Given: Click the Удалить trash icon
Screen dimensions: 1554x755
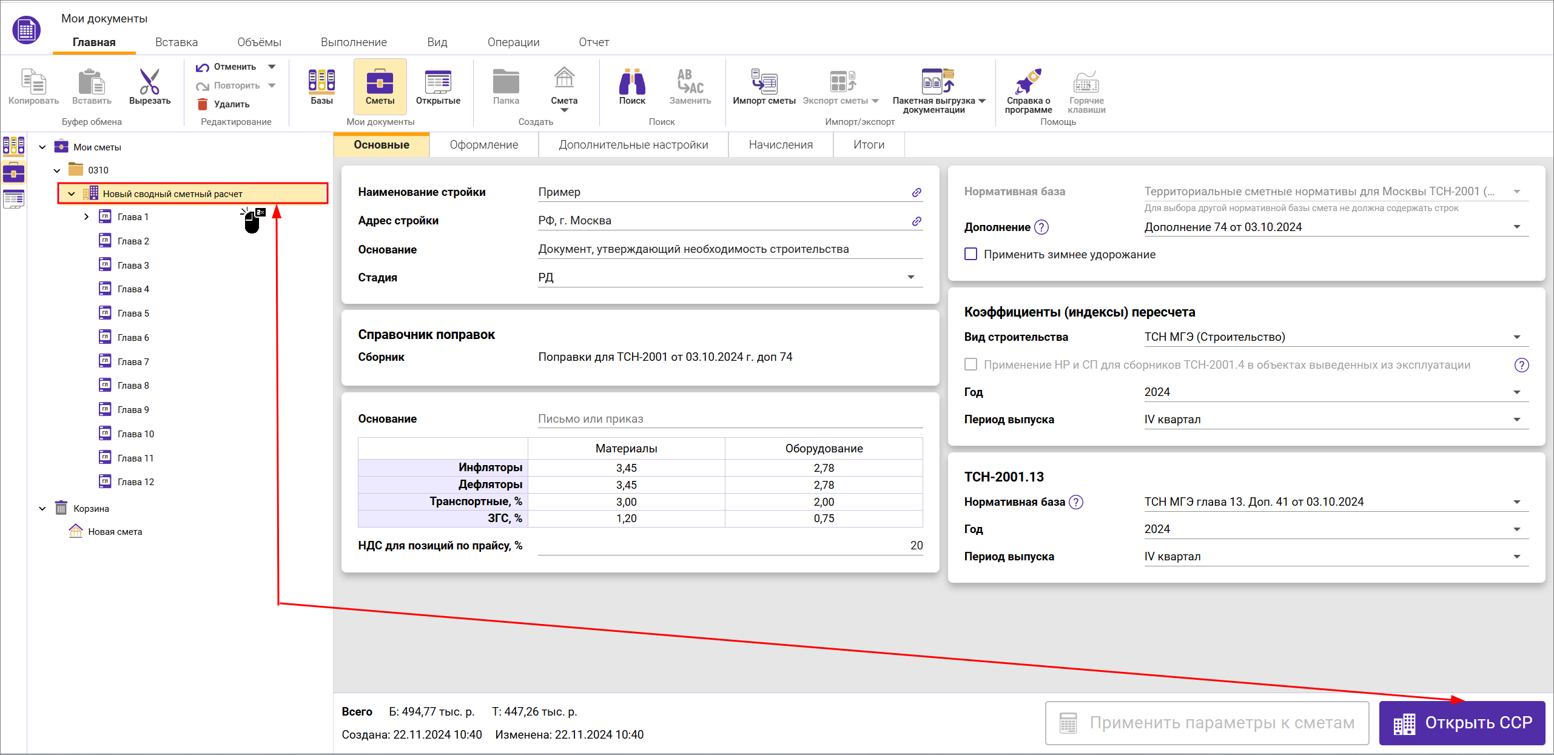Looking at the screenshot, I should pos(203,104).
